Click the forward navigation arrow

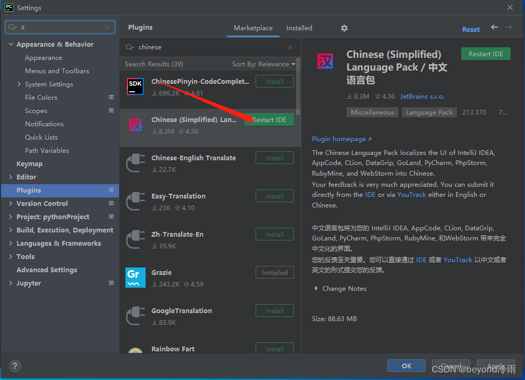509,27
